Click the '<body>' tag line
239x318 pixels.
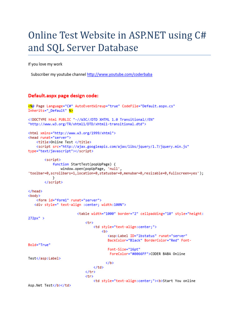tap(34, 196)
